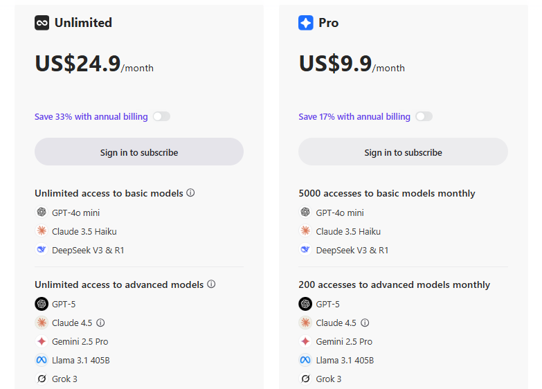Click info icon next to Unlimited basic models
The width and height of the screenshot is (542, 389).
(190, 193)
